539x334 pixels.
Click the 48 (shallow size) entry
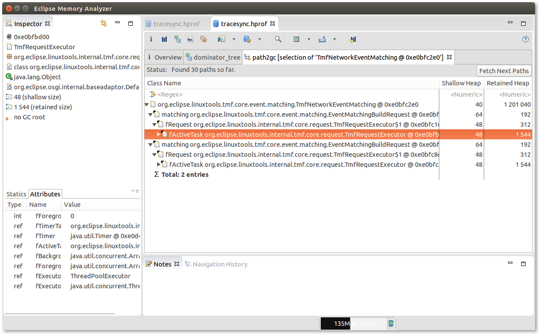(34, 97)
